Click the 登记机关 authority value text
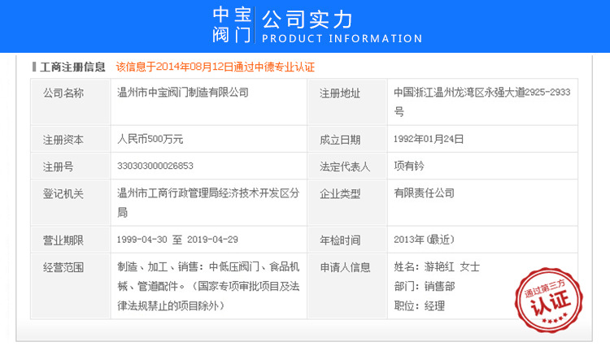 coord(208,202)
